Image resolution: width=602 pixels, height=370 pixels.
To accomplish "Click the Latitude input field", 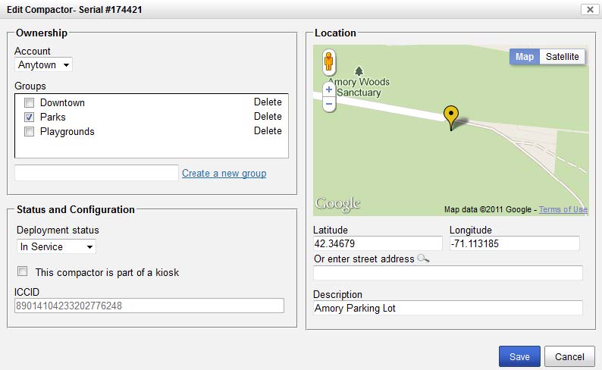I will (378, 243).
